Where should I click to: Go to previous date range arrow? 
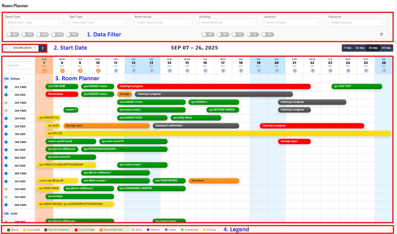point(7,48)
